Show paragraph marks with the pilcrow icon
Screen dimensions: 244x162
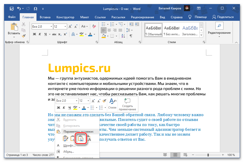click(131, 36)
